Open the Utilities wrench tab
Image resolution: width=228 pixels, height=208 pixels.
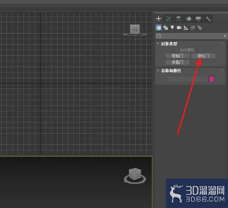click(x=208, y=19)
